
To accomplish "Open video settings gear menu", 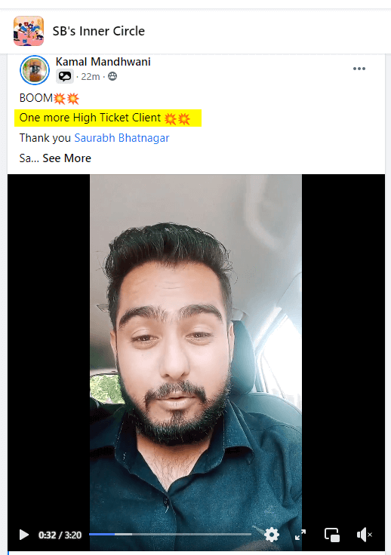I will tap(272, 535).
